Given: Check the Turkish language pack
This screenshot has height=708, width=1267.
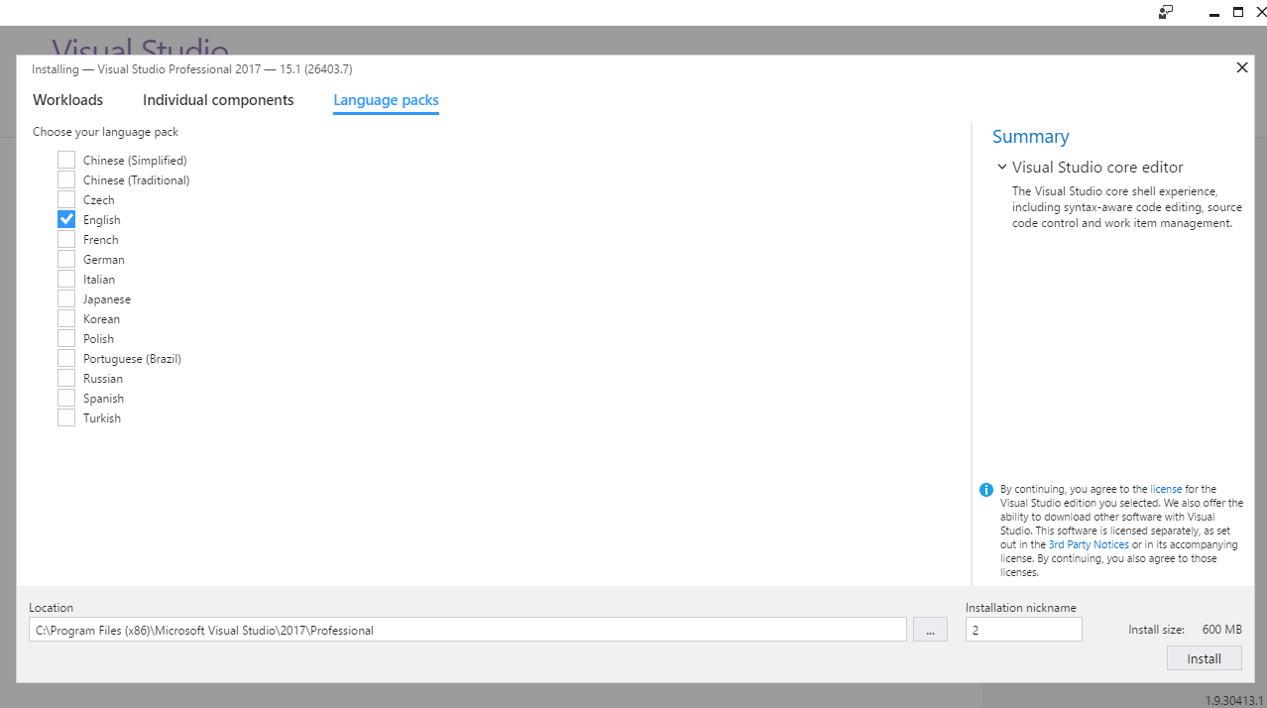Looking at the screenshot, I should pos(65,417).
